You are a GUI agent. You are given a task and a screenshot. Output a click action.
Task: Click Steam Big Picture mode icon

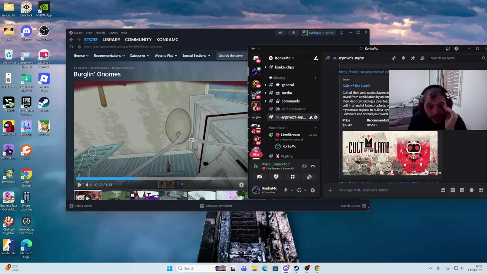pyautogui.click(x=341, y=33)
